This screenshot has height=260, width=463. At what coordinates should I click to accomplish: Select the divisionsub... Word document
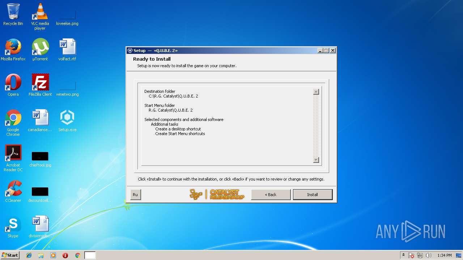coord(40,227)
